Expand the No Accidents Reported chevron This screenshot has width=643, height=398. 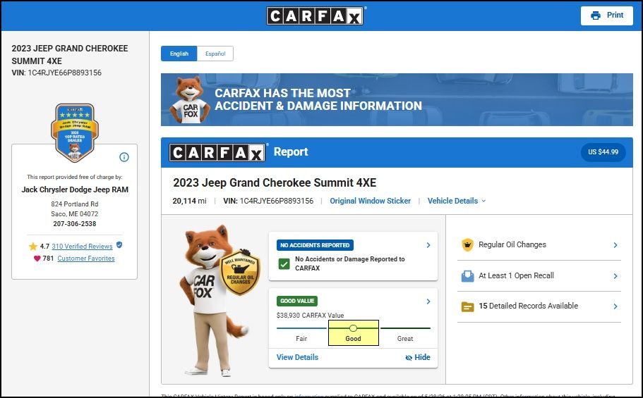click(x=428, y=245)
